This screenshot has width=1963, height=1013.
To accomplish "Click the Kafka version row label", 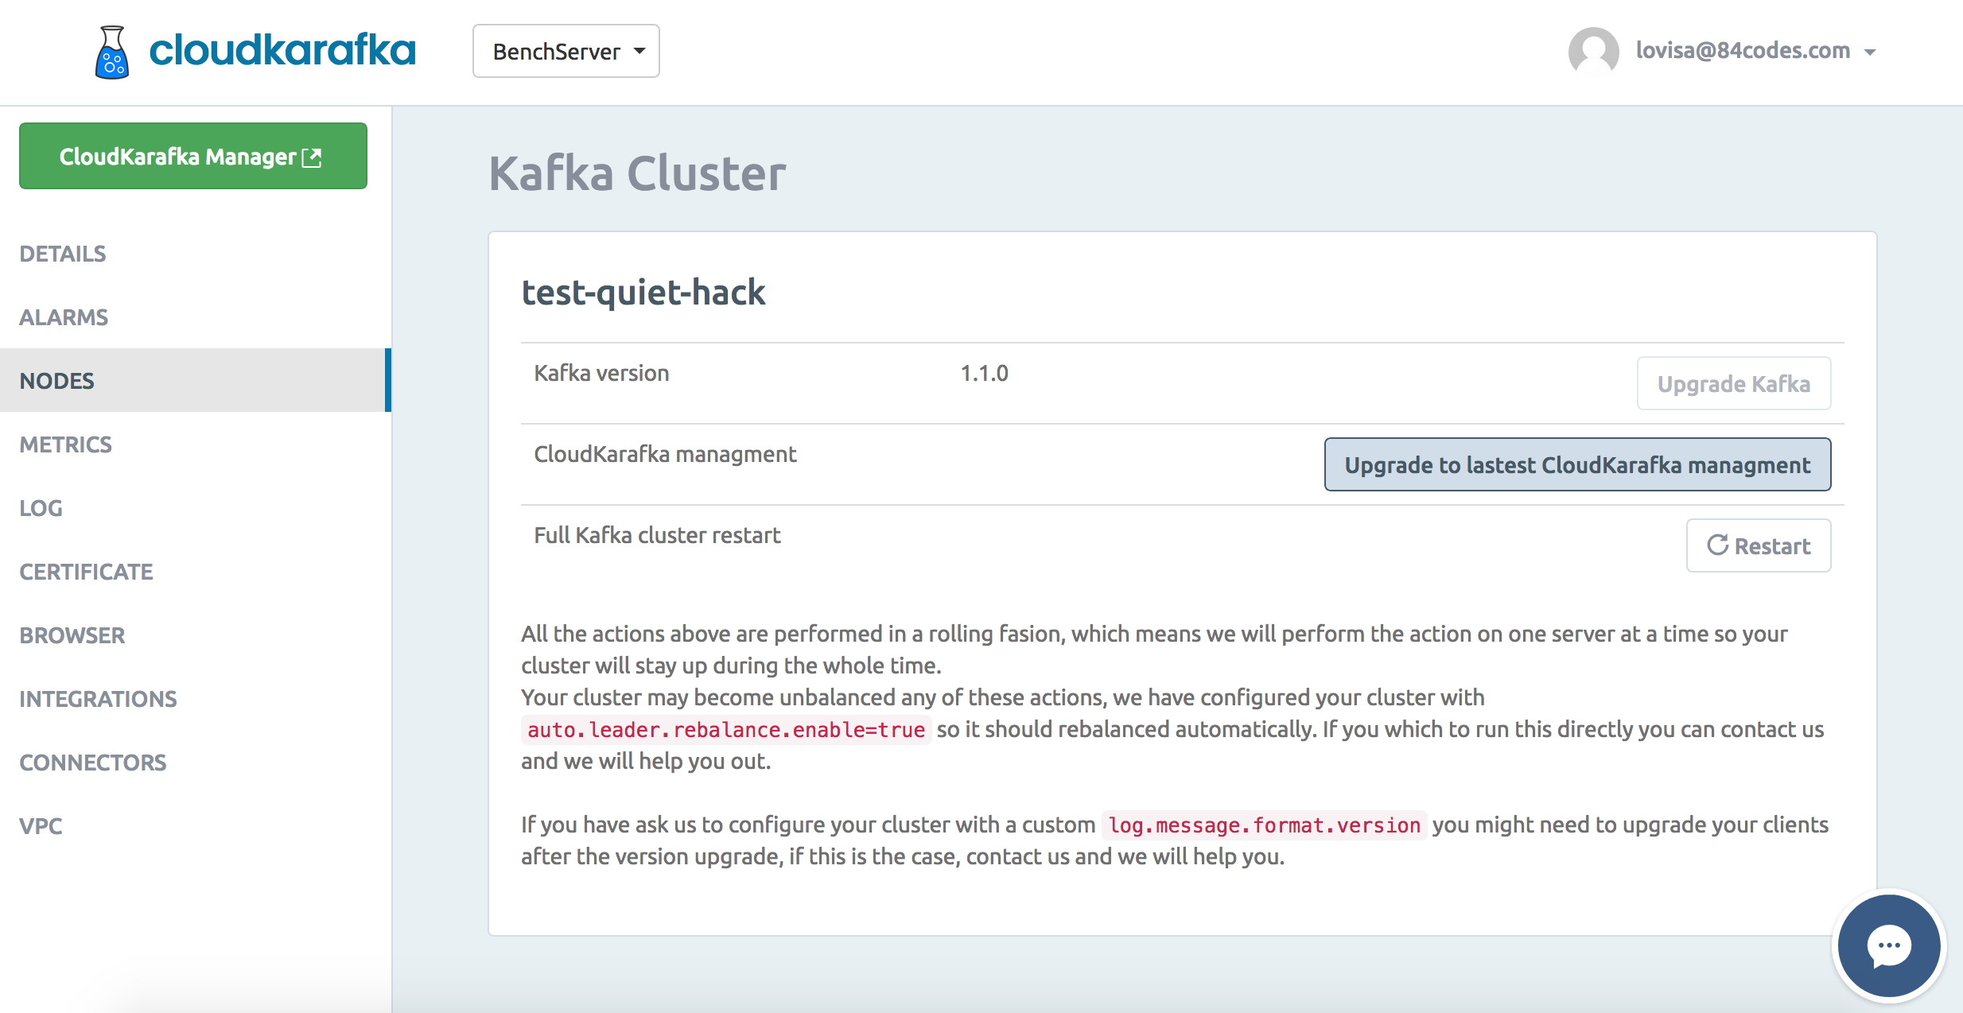I will click(601, 373).
